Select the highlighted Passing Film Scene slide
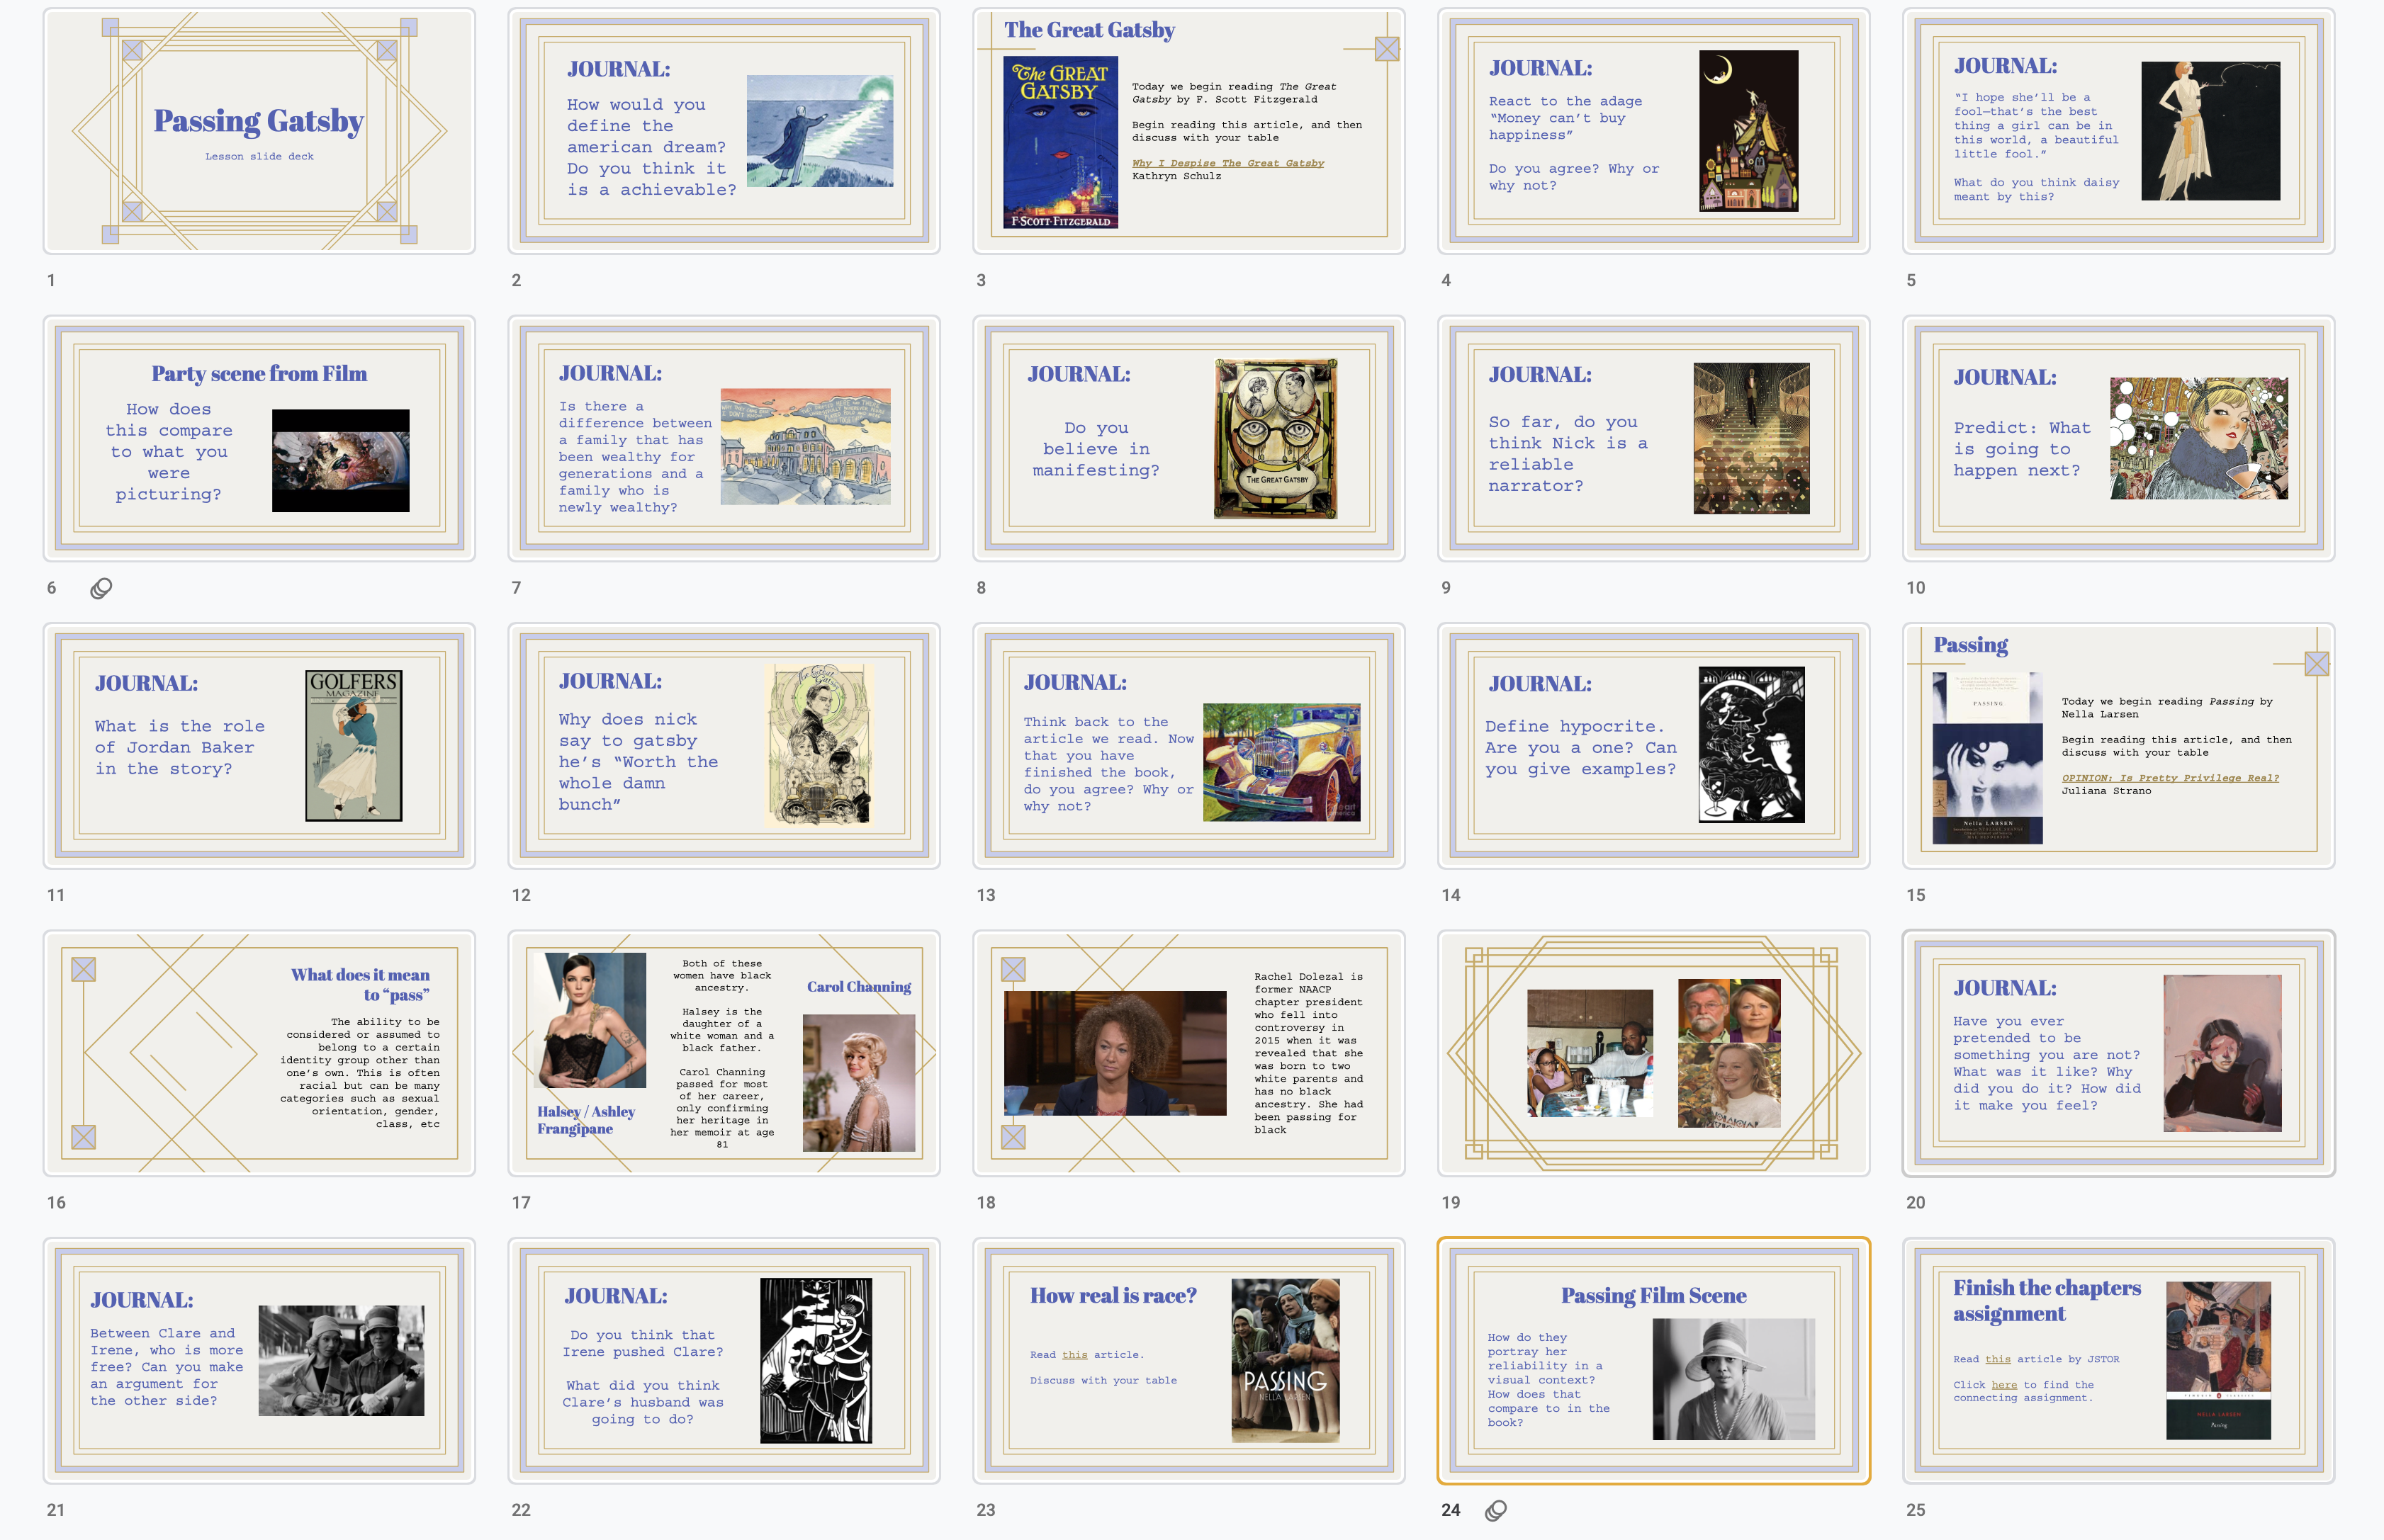 pyautogui.click(x=1653, y=1360)
